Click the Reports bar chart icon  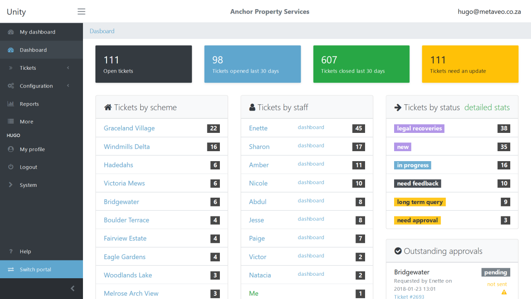click(11, 104)
